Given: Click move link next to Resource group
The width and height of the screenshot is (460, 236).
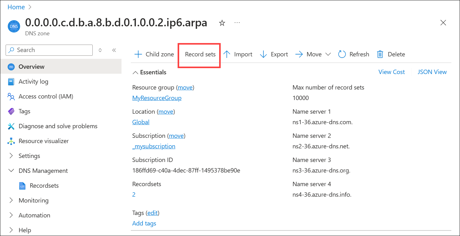Looking at the screenshot, I should click(185, 87).
